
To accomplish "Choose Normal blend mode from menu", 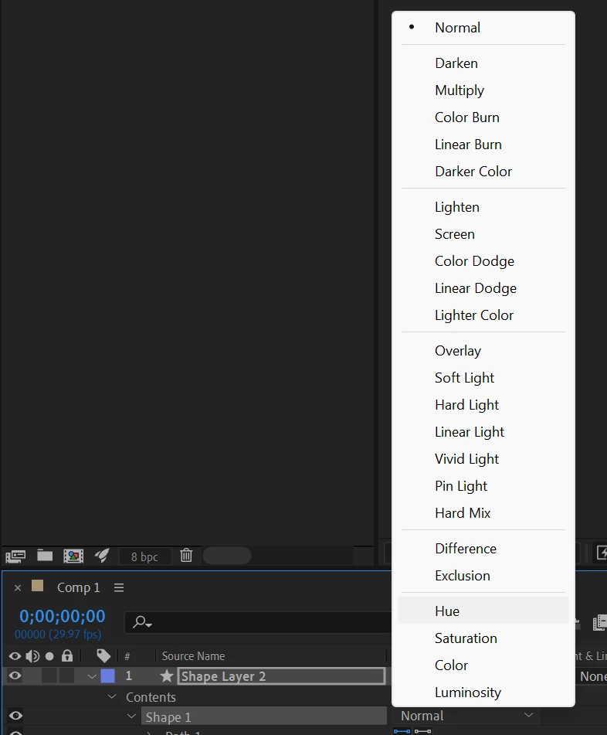I will tap(483, 28).
